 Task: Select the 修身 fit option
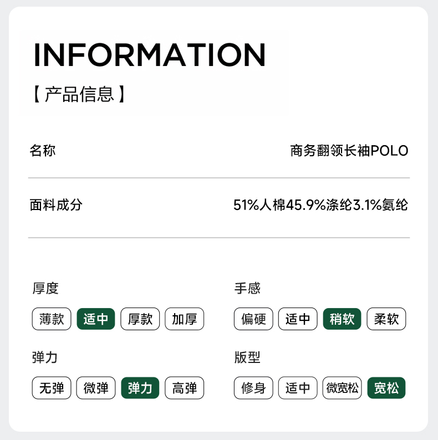point(253,388)
